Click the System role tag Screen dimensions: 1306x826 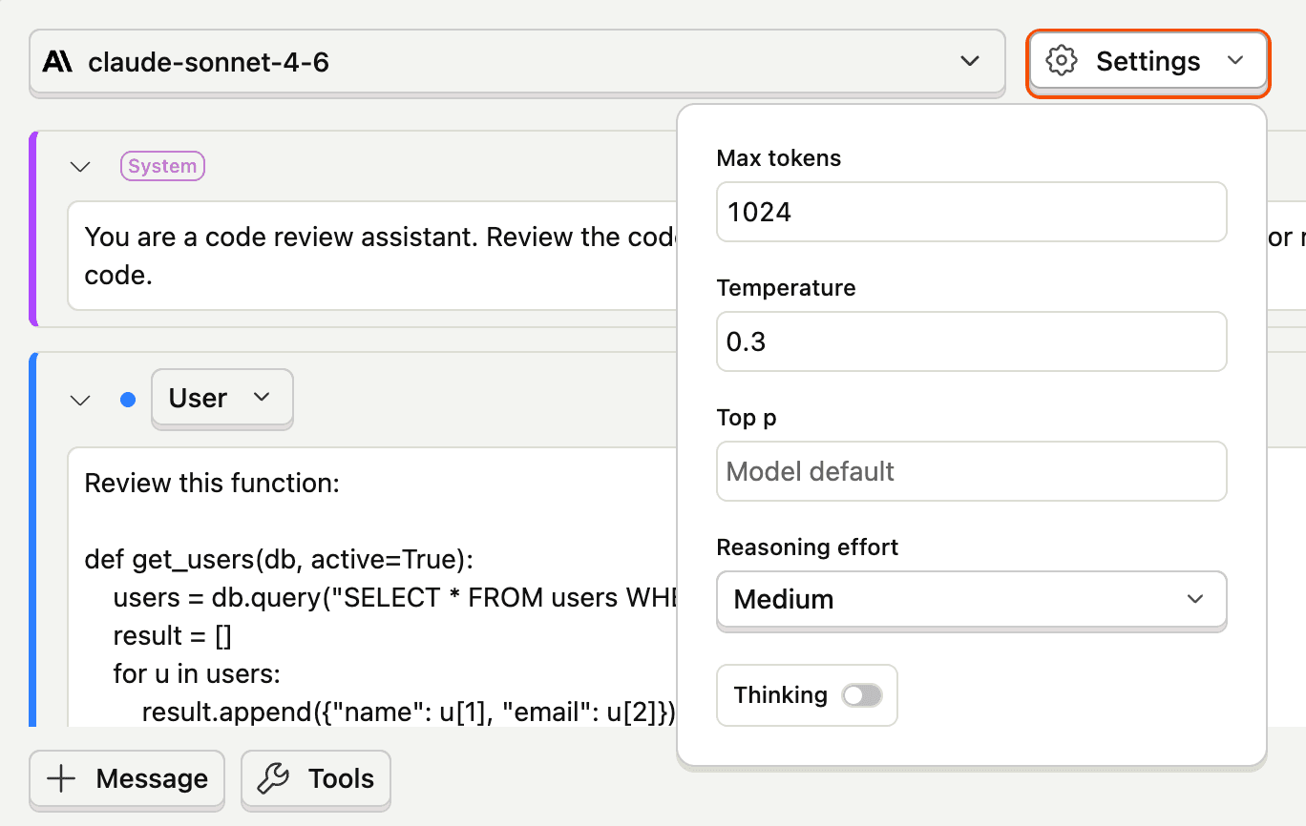coord(162,166)
